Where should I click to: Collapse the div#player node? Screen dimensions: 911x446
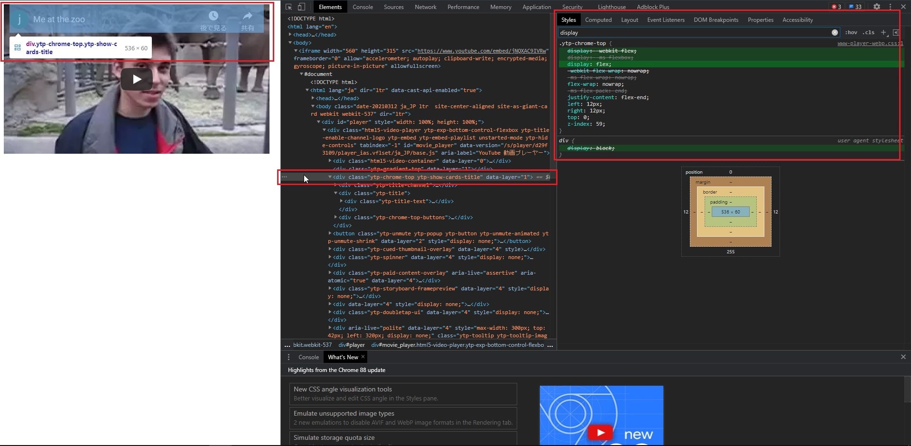(318, 122)
